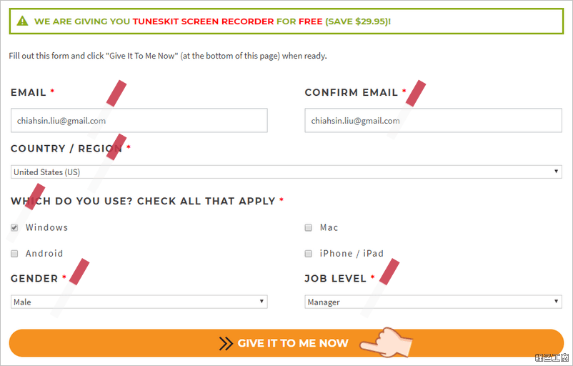Expand the Gender dropdown showing Male
Viewport: 573px width, 366px height.
(139, 302)
